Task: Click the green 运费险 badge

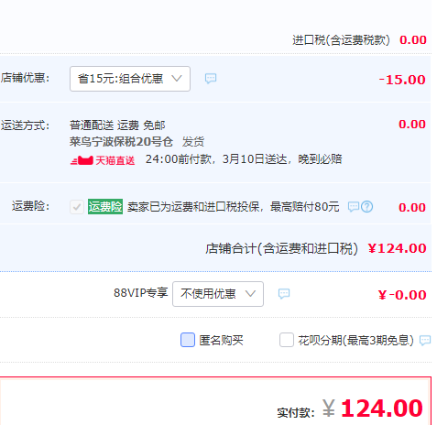Action: click(x=105, y=206)
